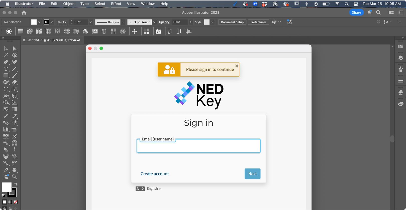Click the vertical scrollbar thumb
Screen dimensions: 406x210
tap(392, 139)
